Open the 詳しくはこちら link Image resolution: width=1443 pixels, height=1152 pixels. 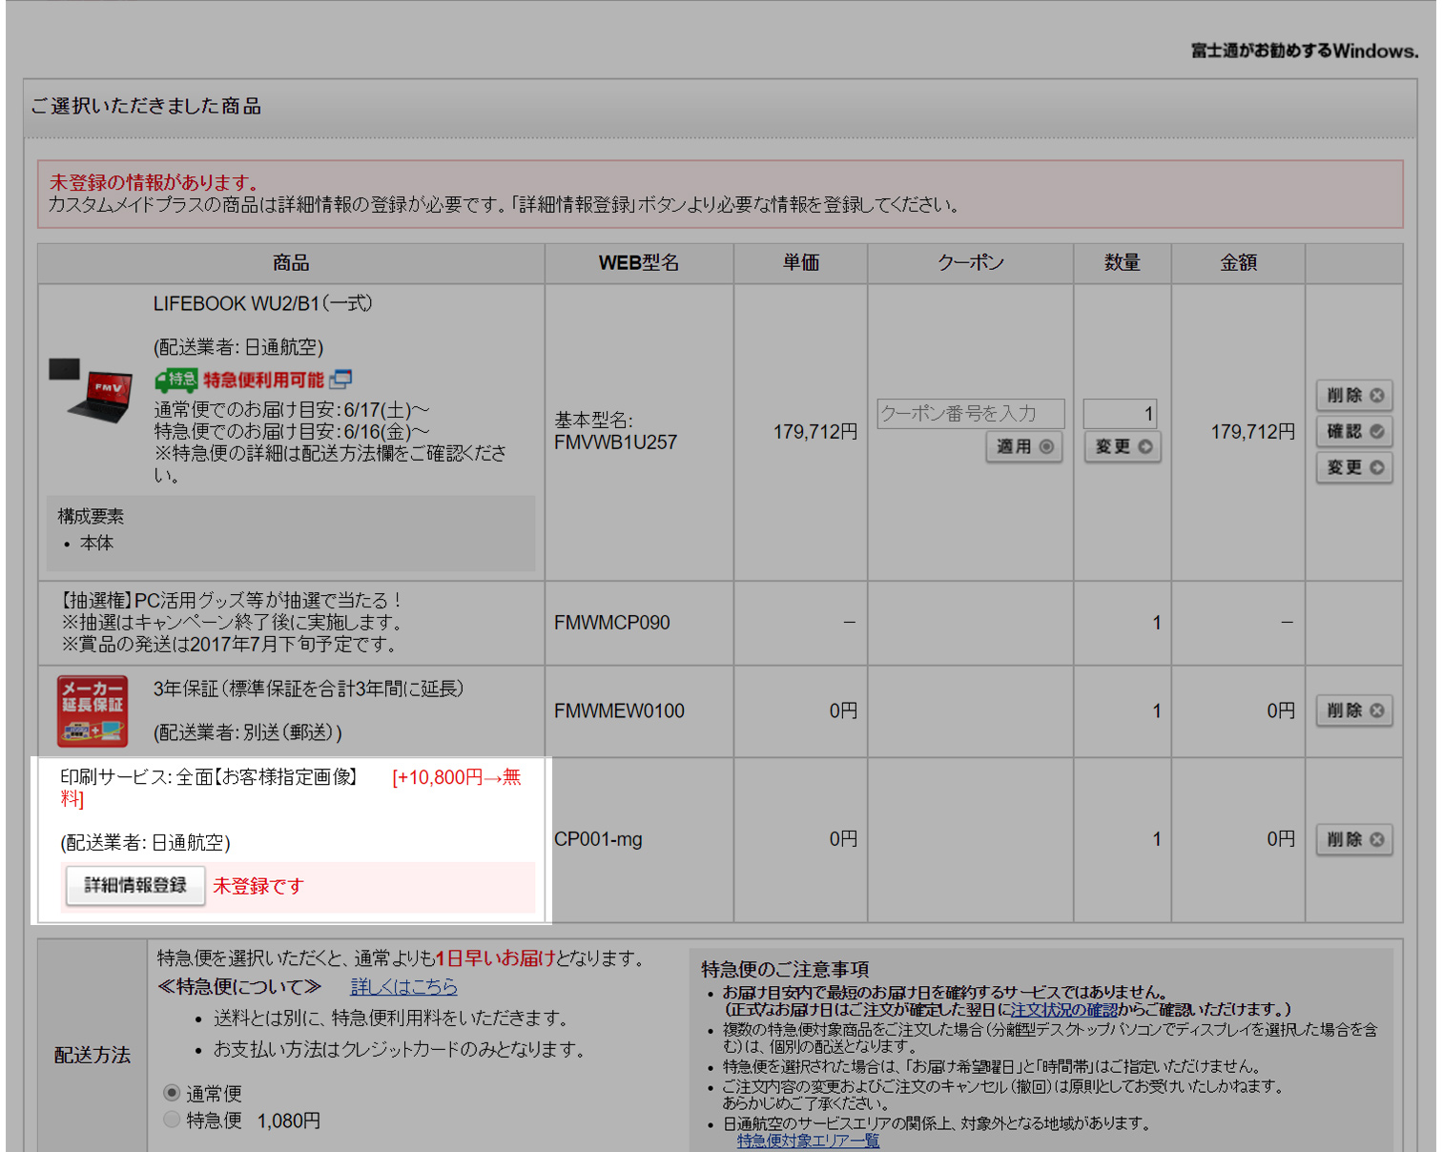point(403,986)
